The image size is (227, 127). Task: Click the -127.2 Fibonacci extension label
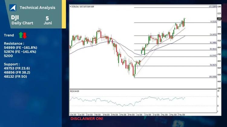click(x=213, y=7)
